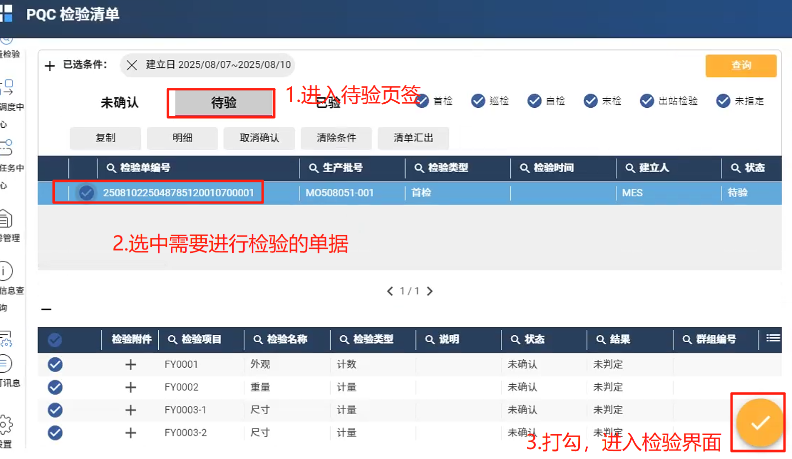
Task: Open app grid icon beside PQC title
Action: [x=6, y=13]
